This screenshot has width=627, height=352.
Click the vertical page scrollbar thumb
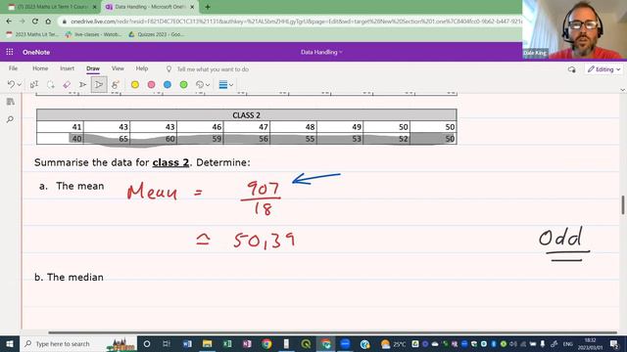pos(623,204)
